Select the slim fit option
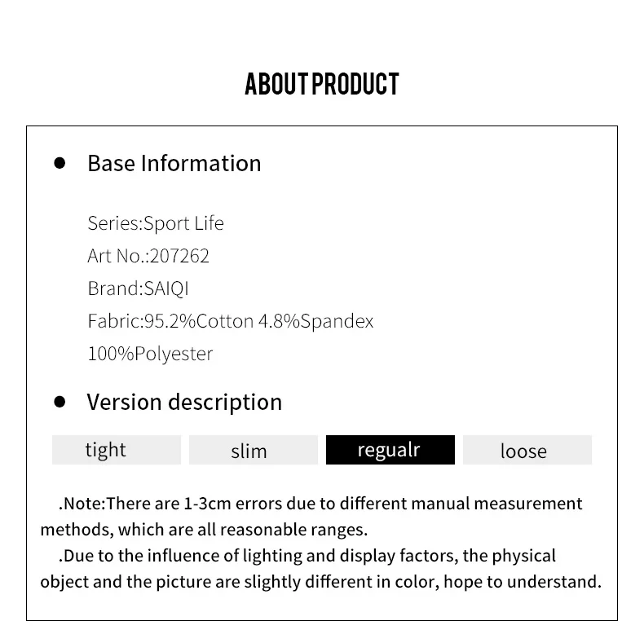This screenshot has width=644, height=643. click(x=254, y=450)
